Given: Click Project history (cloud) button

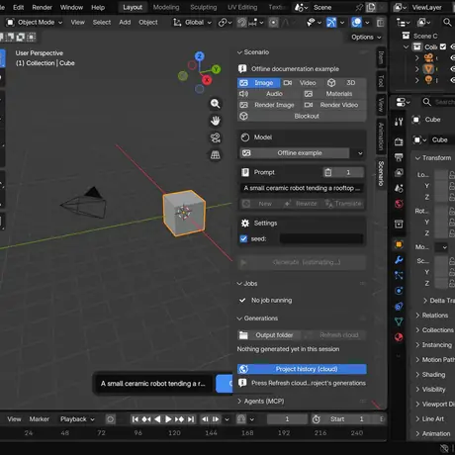Looking at the screenshot, I should tap(302, 369).
